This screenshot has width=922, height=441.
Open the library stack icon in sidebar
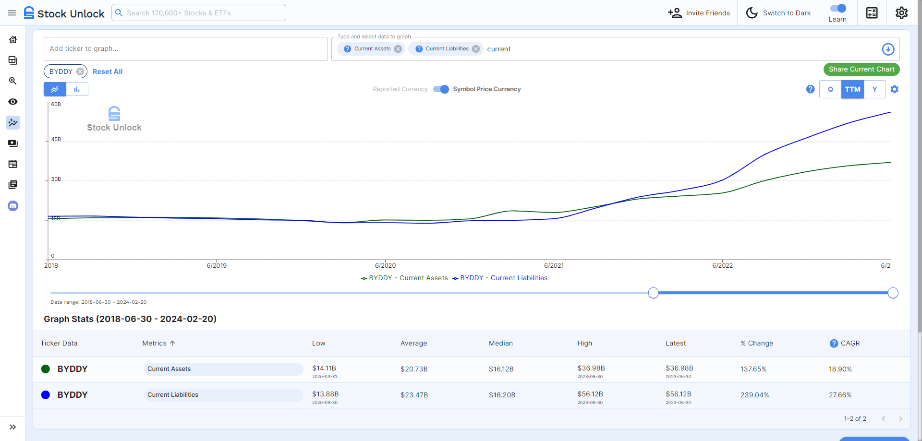[x=13, y=185]
